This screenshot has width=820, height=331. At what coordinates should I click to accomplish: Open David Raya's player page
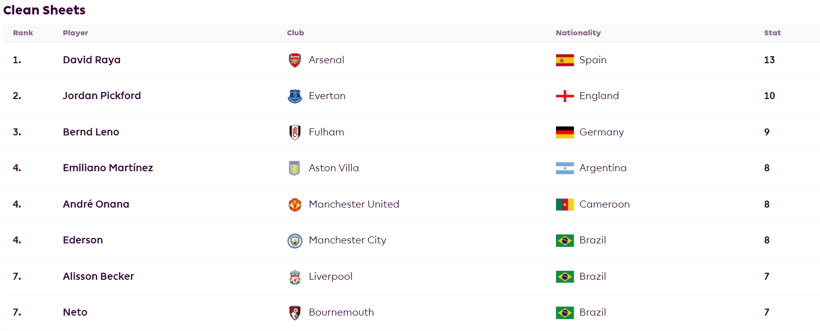pos(92,60)
